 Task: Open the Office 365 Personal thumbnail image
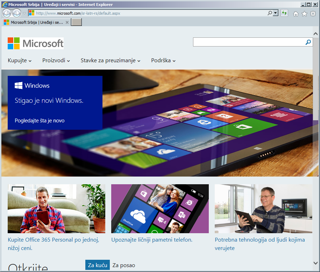click(x=57, y=209)
